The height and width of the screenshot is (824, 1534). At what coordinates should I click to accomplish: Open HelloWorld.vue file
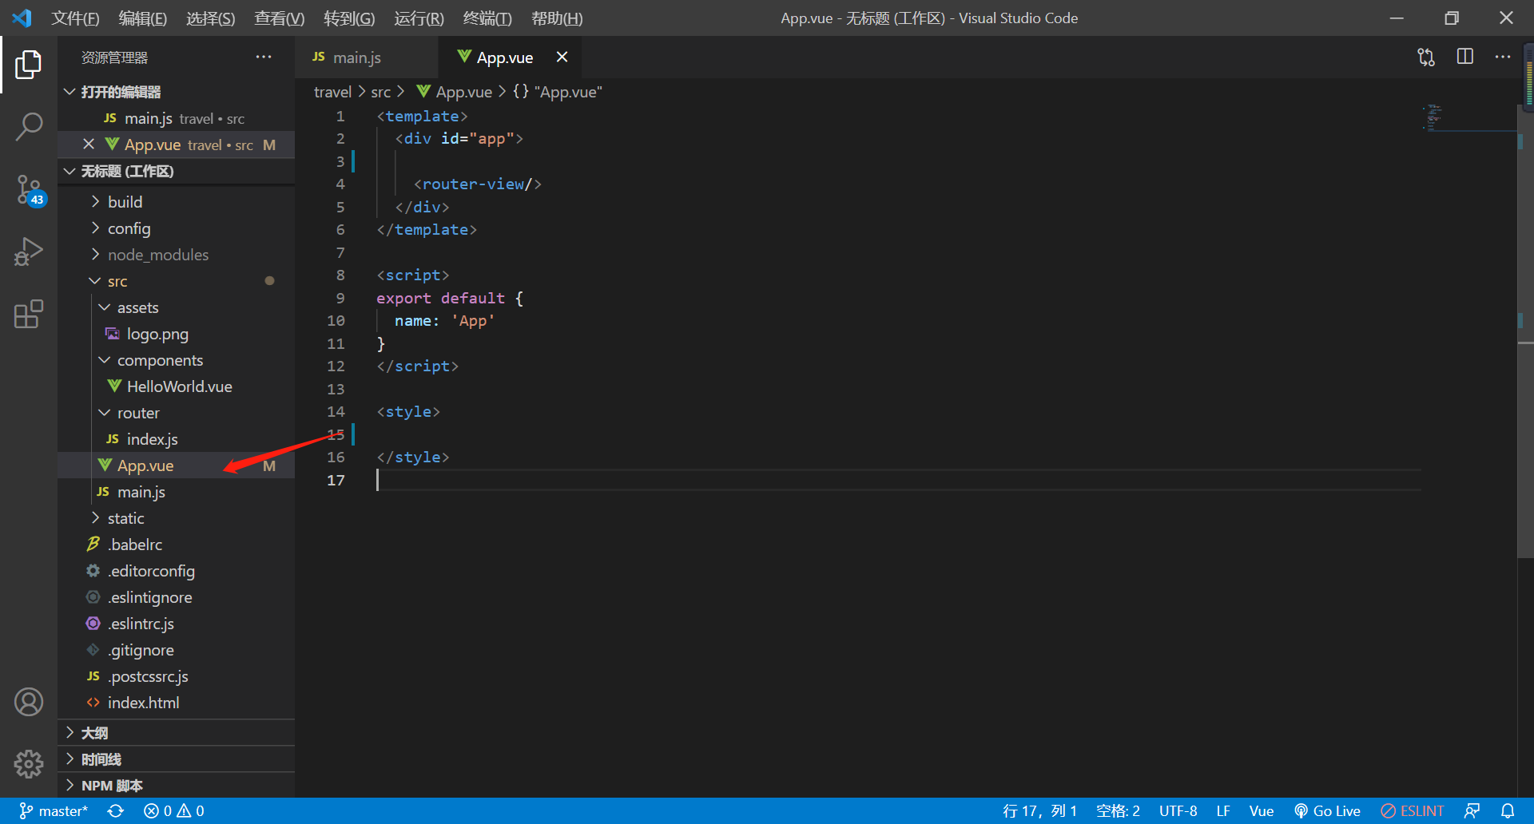[x=176, y=386]
